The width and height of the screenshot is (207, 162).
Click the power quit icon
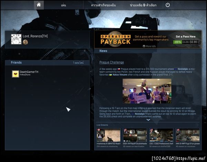168,5
